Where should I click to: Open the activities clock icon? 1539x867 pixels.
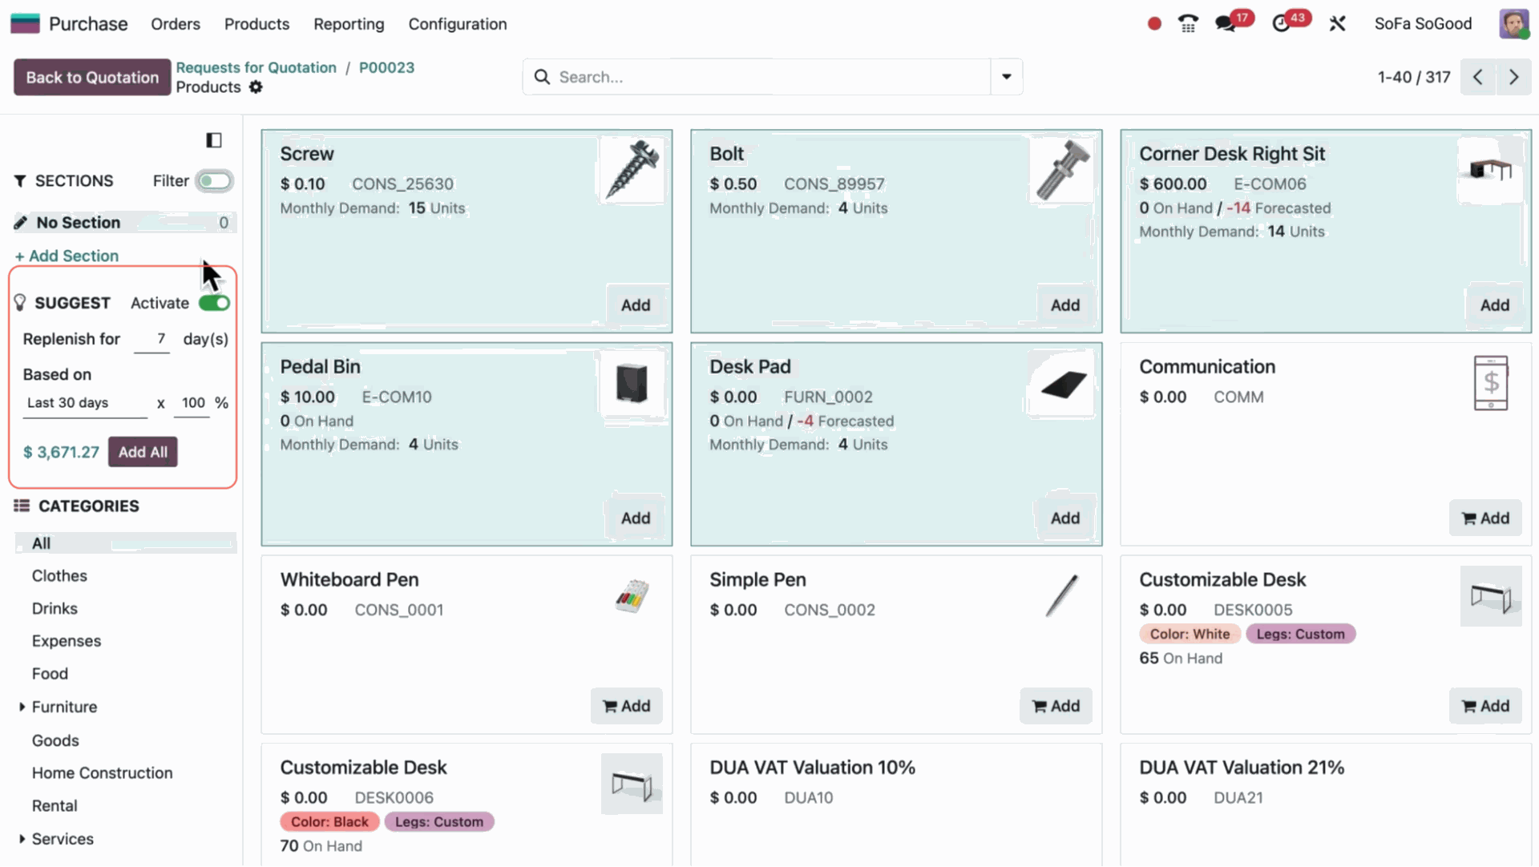point(1281,24)
